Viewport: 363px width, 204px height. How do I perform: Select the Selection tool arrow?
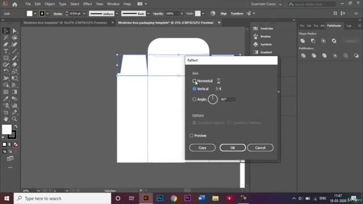click(6, 31)
